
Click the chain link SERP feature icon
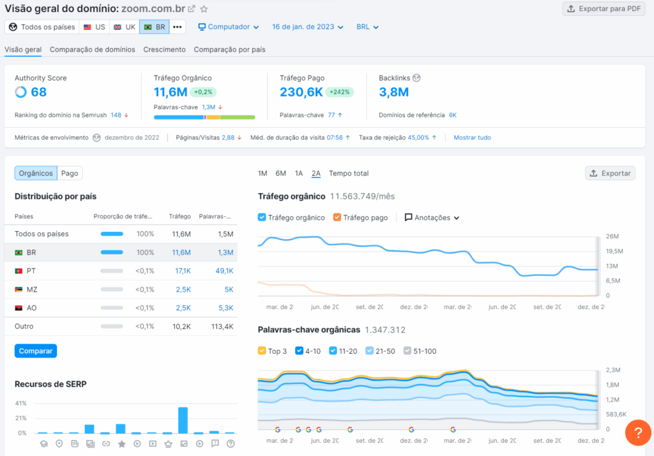click(x=106, y=443)
